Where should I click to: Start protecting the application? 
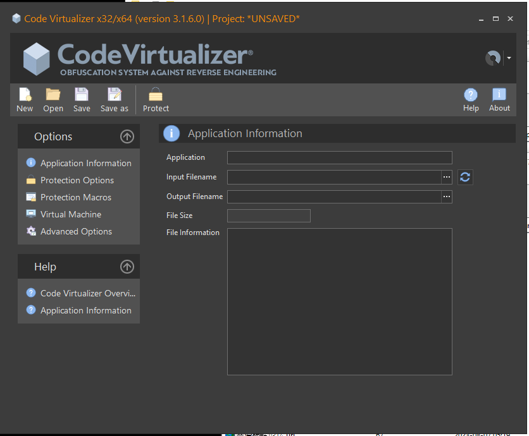coord(156,98)
